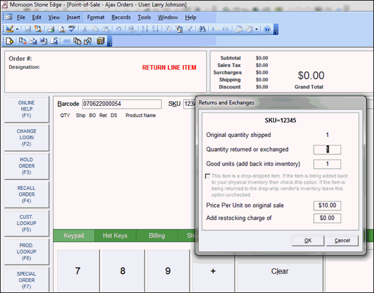Click the last icon in second toolbar
The image size is (374, 293).
coord(101,41)
